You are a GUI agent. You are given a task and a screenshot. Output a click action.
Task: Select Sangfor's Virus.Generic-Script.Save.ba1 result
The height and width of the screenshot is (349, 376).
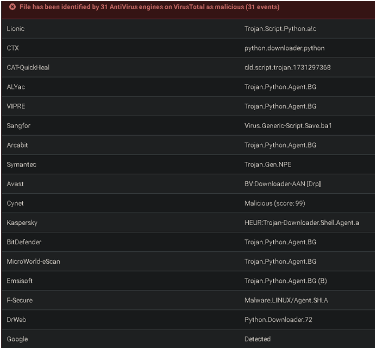288,126
